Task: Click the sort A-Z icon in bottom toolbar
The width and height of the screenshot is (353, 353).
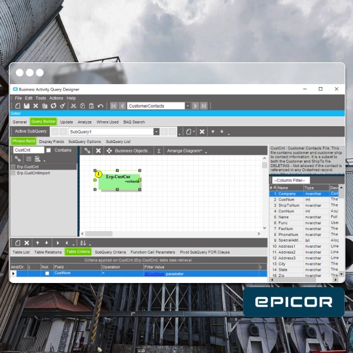Action: pos(83,243)
